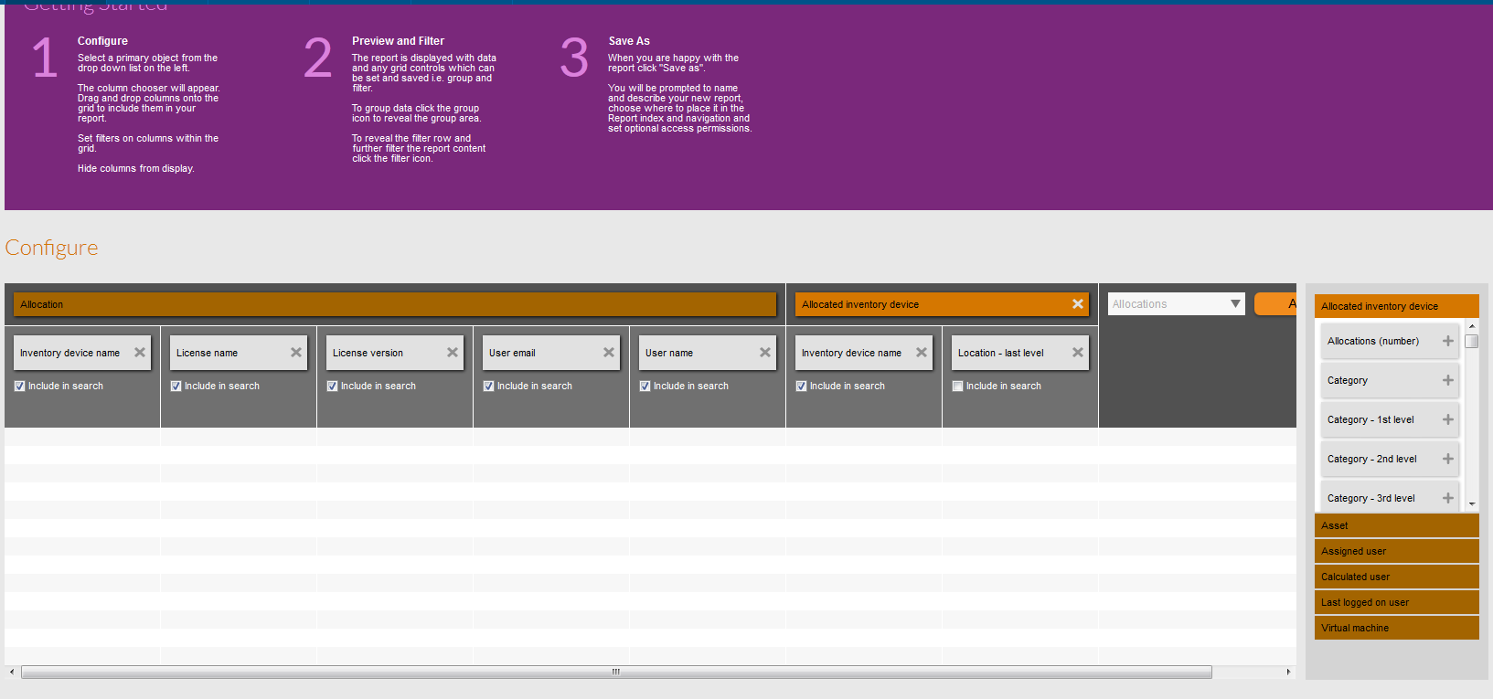Image resolution: width=1493 pixels, height=699 pixels.
Task: Open the Allocations primary object dropdown
Action: coord(1177,304)
